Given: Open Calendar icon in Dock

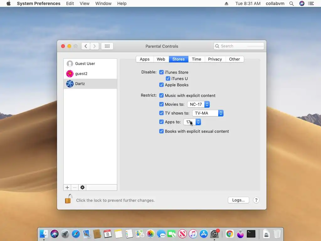Looking at the screenshot, I should coord(108,234).
